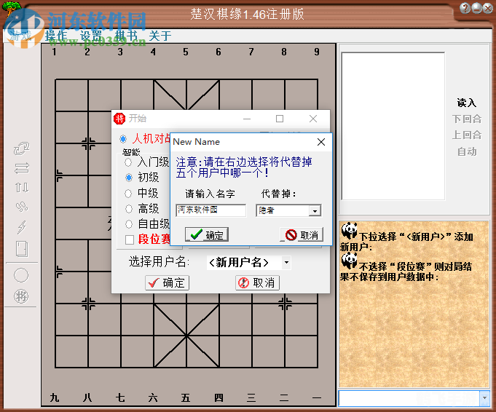Image resolution: width=496 pixels, height=412 pixels.
Task: Select the 自由级 difficulty radio button
Action: (129, 224)
